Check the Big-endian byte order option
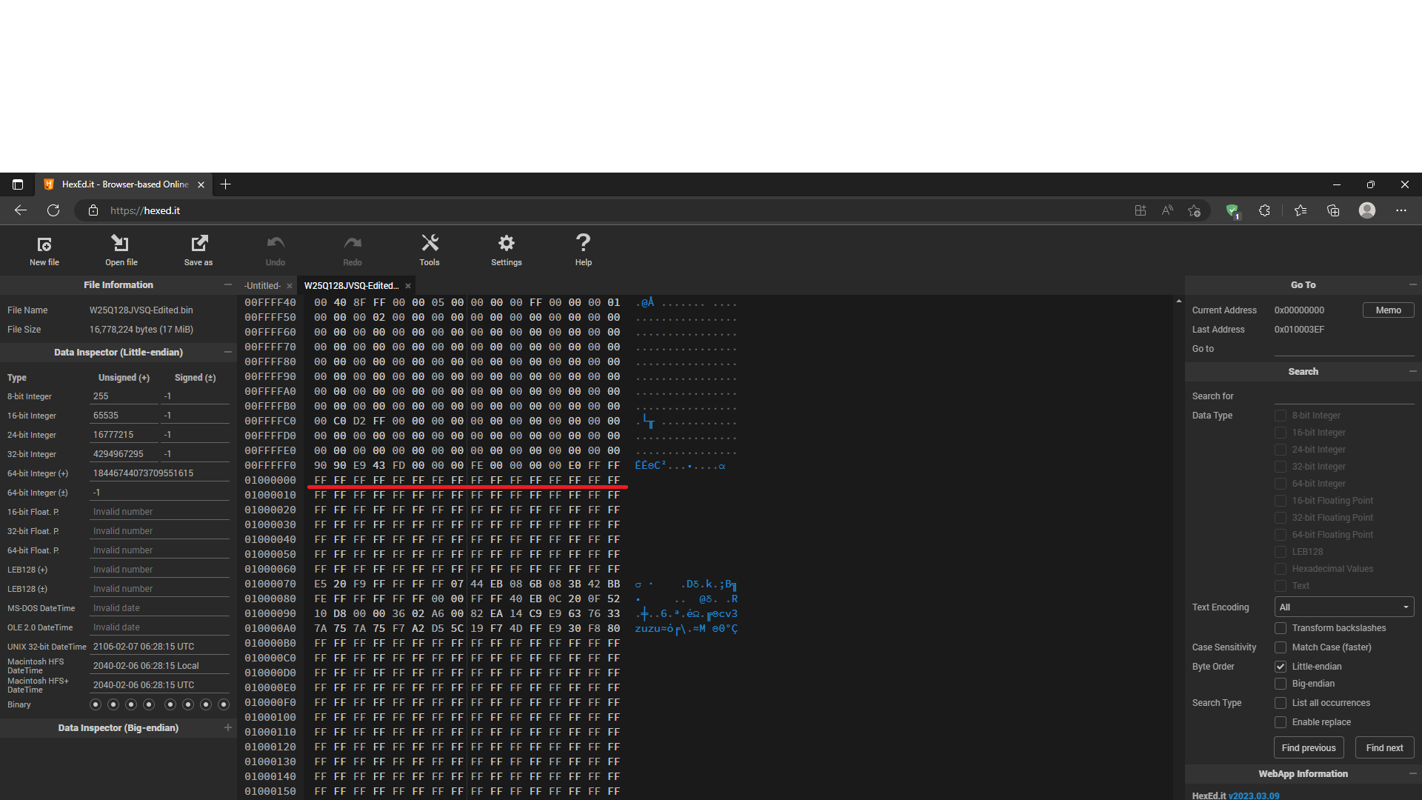 click(1281, 684)
